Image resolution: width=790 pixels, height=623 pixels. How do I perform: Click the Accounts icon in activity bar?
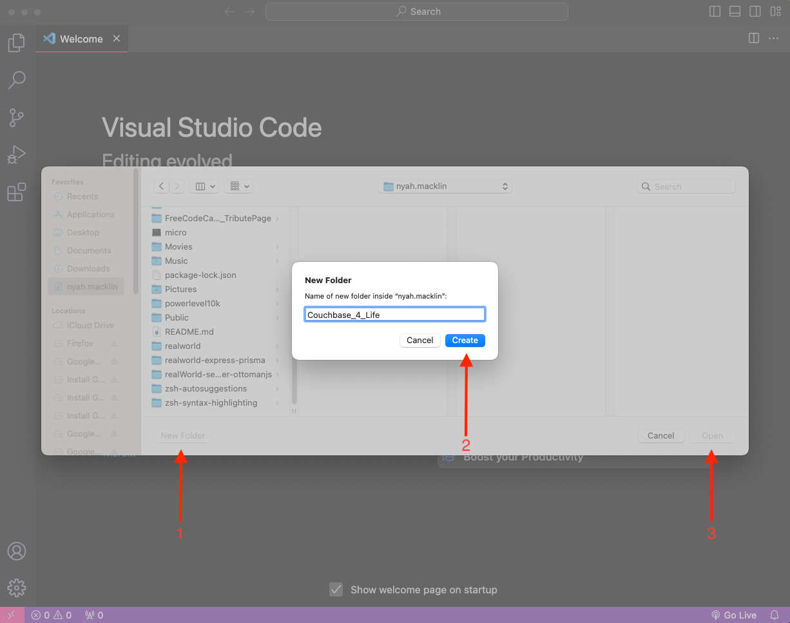point(17,551)
